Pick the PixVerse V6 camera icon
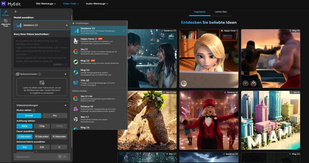 (76, 109)
